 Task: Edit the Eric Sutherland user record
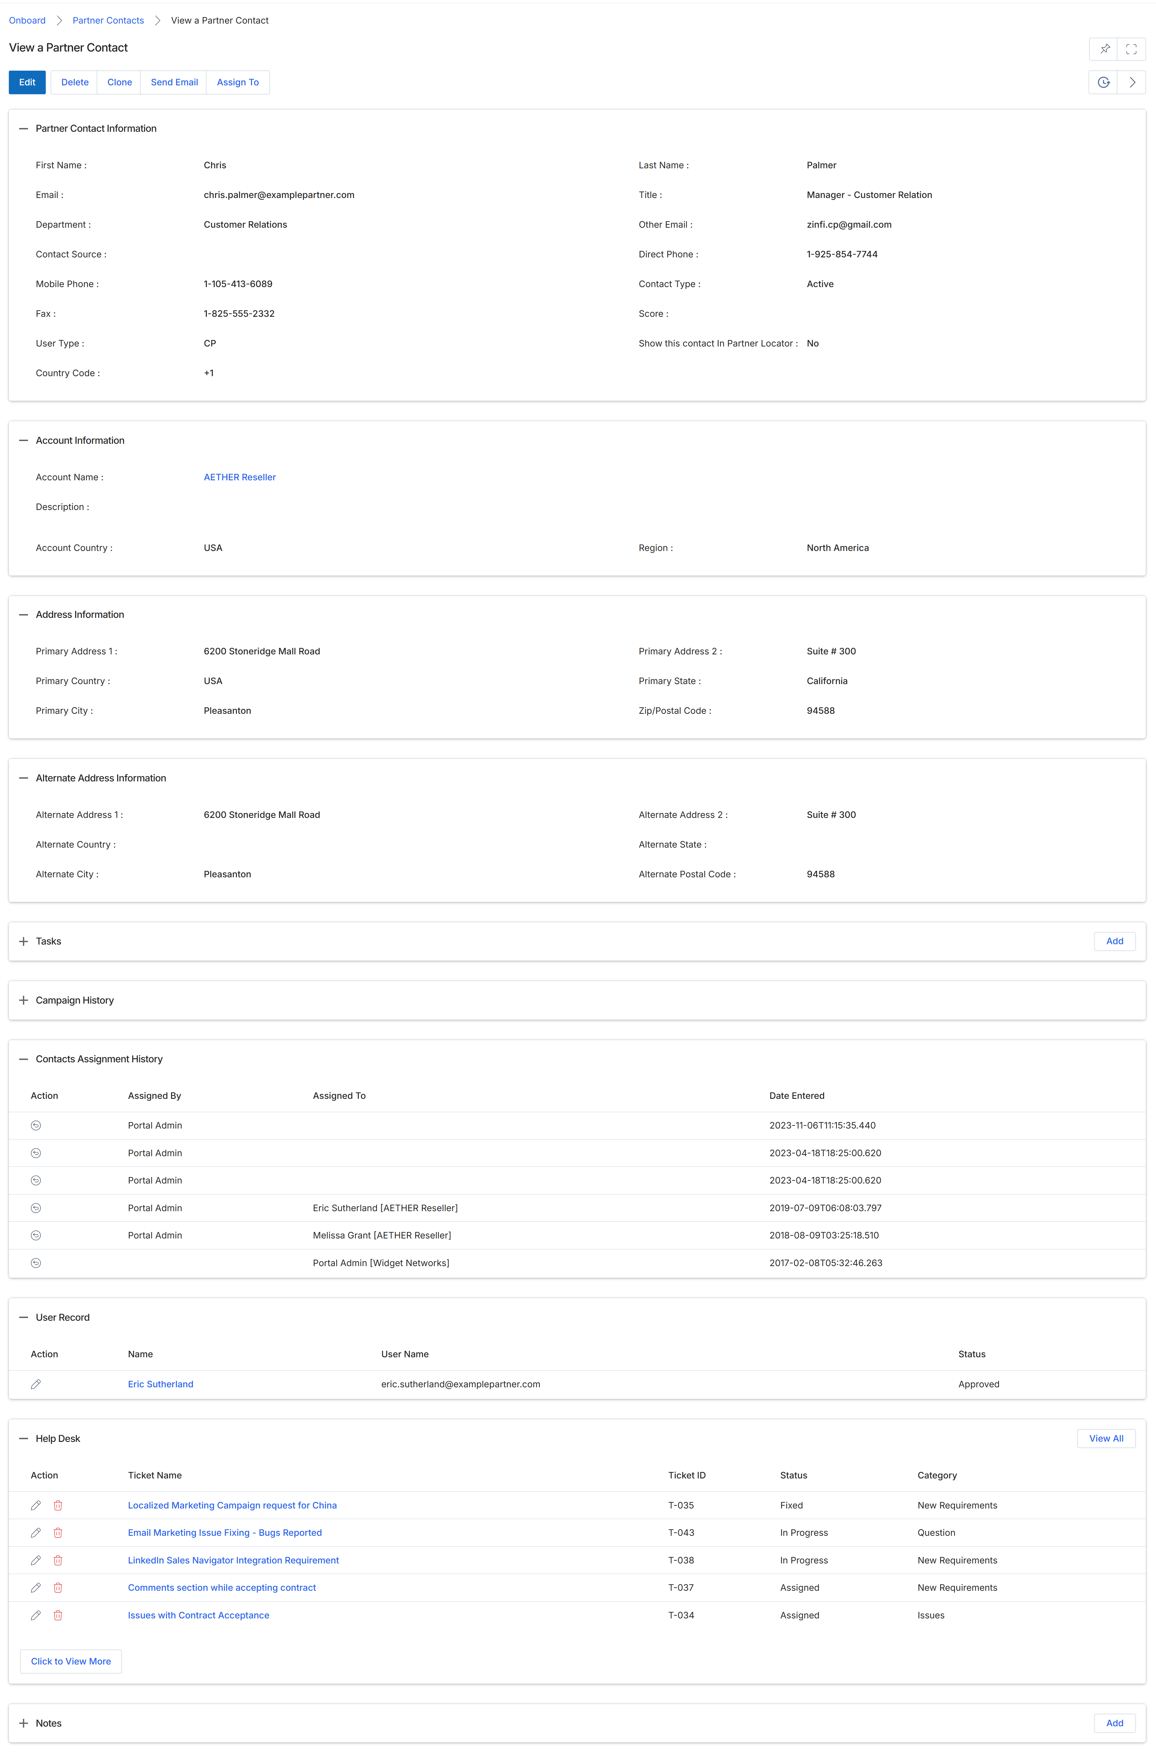[36, 1384]
